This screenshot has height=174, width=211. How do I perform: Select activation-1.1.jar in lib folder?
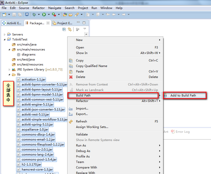coord(31,79)
